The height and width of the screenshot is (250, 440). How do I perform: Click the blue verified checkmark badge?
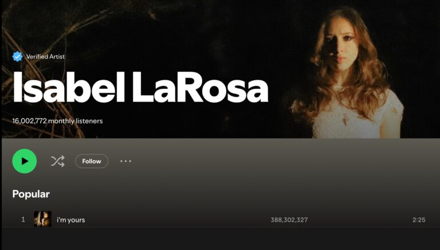coord(17,56)
